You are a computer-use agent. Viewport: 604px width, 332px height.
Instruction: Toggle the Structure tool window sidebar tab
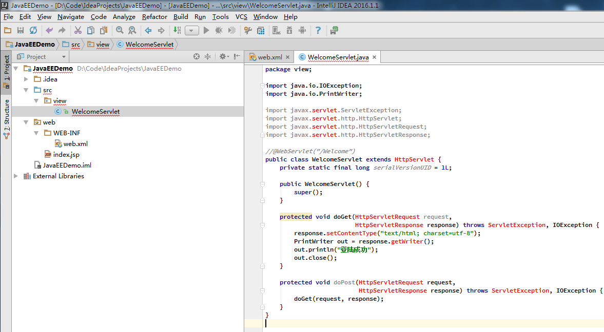click(6, 119)
